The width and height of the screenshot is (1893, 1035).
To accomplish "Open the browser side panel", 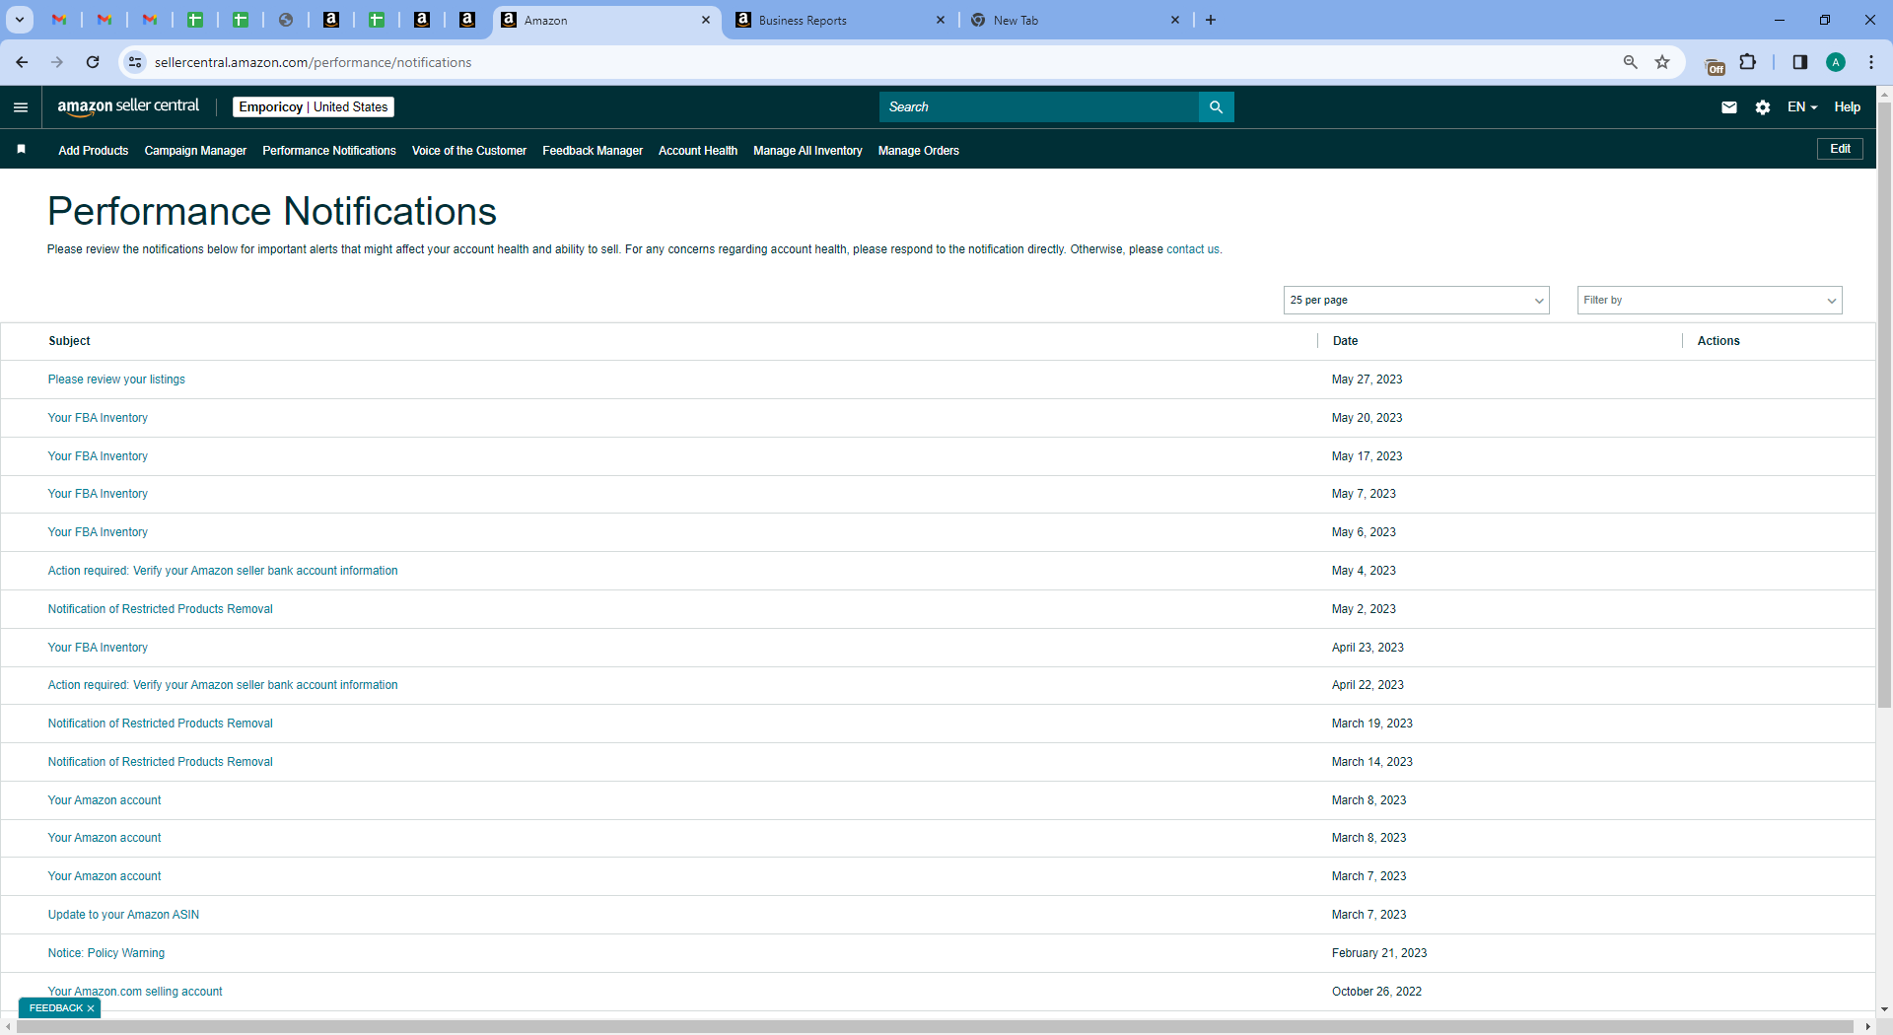I will pos(1799,62).
